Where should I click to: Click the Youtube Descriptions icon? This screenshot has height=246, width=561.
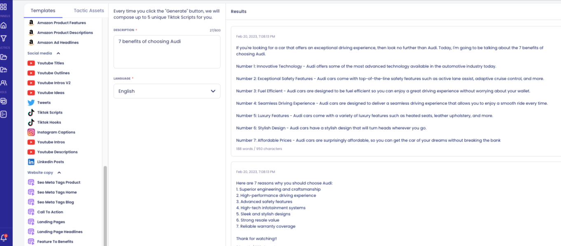[31, 152]
